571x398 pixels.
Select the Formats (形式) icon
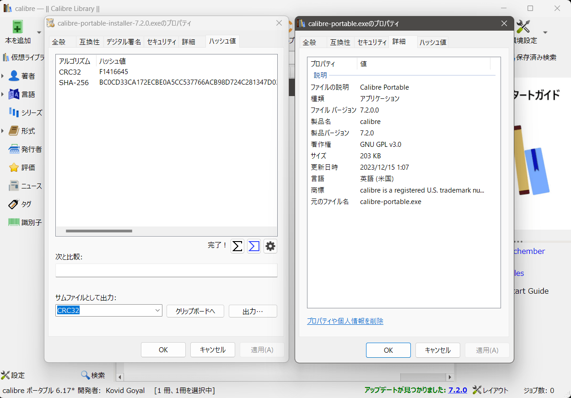click(x=14, y=131)
